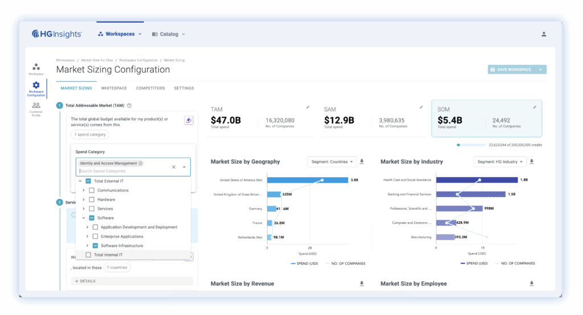583x315 pixels.
Task: Edit the TAM card pencil icon
Action: click(308, 107)
